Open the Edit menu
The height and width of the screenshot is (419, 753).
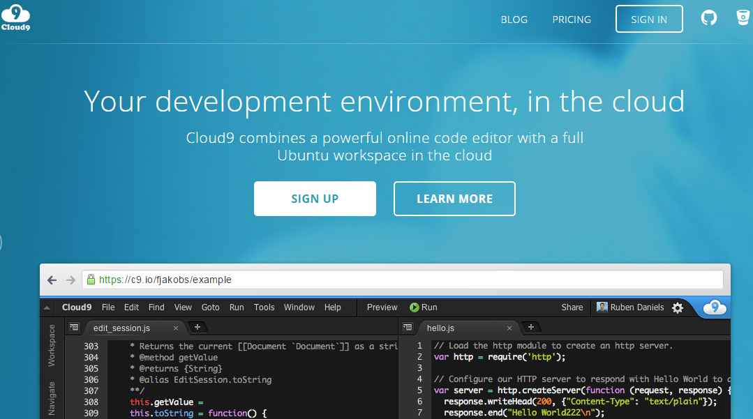pos(131,307)
